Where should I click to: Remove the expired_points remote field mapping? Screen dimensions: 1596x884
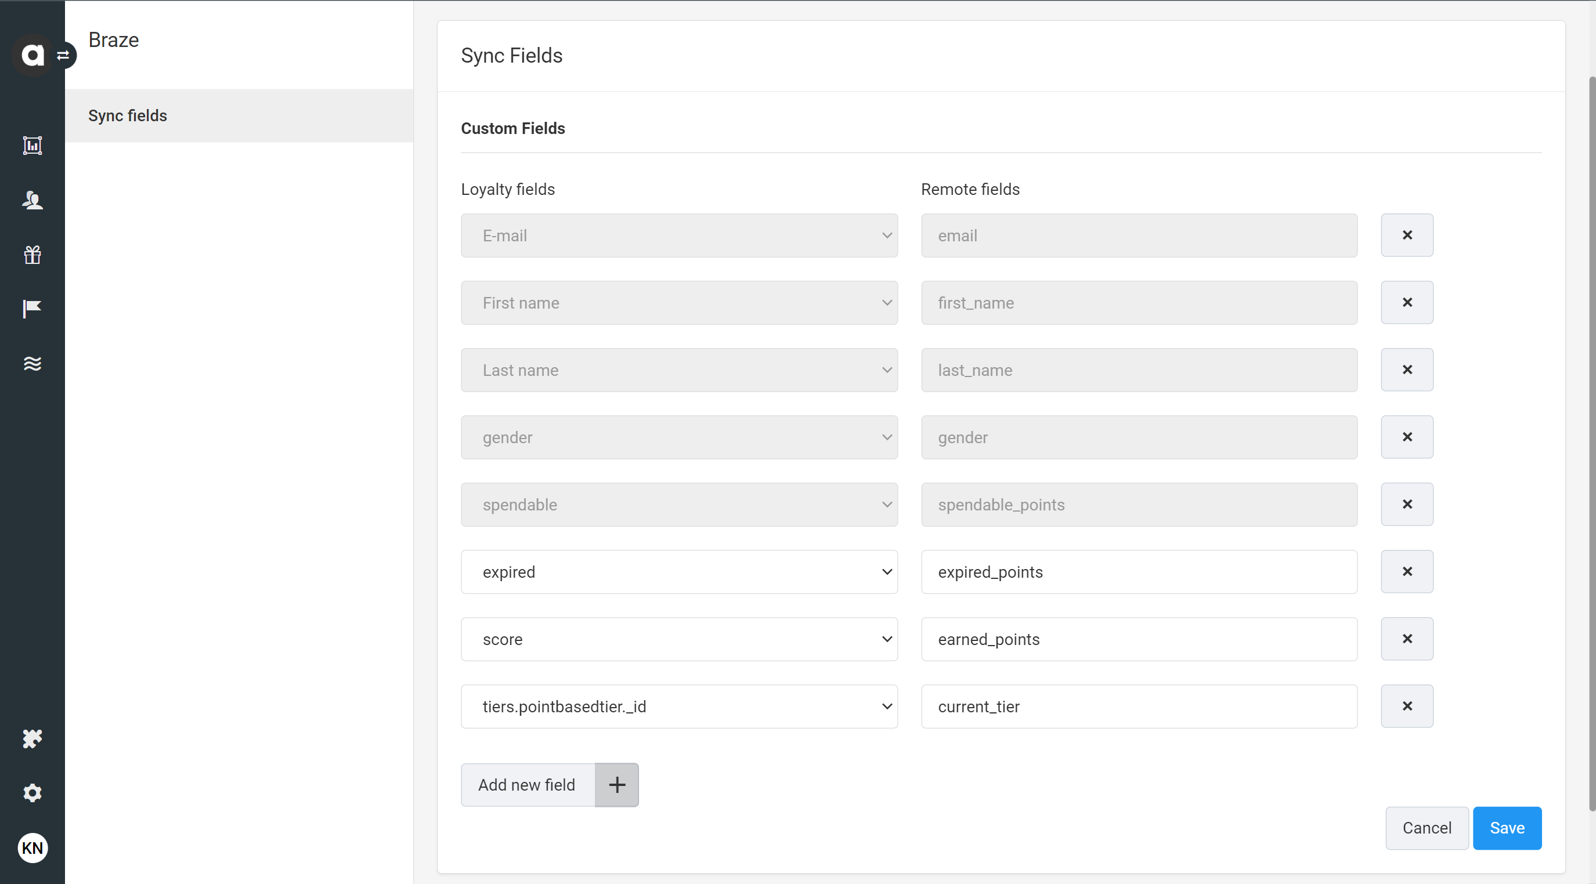pos(1407,571)
